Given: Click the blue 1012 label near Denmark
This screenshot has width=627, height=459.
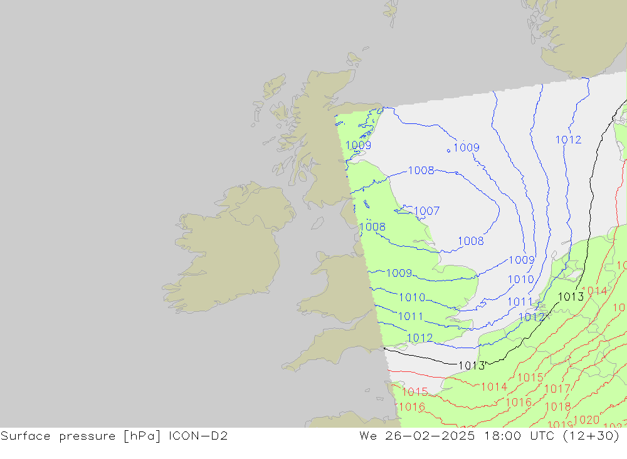Looking at the screenshot, I should [568, 140].
